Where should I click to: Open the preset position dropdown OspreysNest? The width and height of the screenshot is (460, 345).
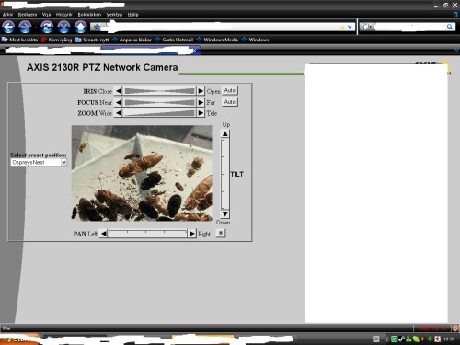[x=39, y=162]
